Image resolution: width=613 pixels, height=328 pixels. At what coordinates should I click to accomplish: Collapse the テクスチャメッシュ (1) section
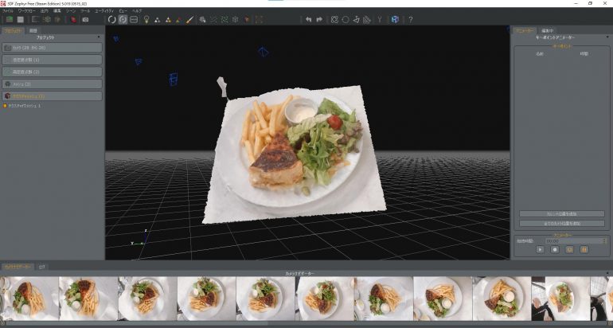pyautogui.click(x=52, y=96)
